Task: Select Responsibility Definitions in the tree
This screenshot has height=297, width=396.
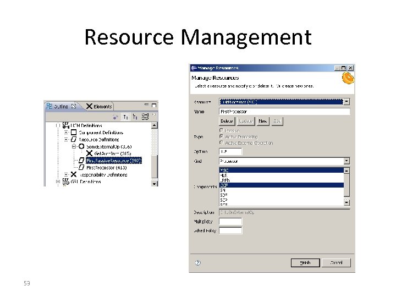Action: (x=103, y=174)
